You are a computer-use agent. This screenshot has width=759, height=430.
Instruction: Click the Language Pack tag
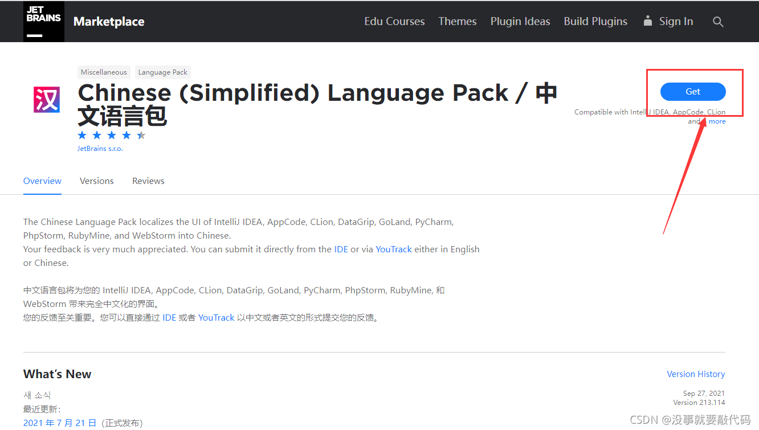pyautogui.click(x=162, y=72)
